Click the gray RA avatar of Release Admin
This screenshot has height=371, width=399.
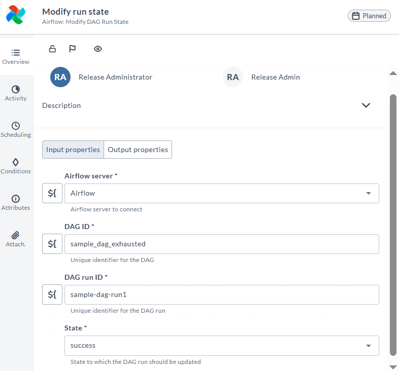pyautogui.click(x=233, y=77)
